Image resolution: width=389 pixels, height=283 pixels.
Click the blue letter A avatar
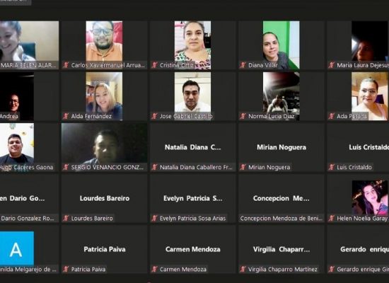tap(16, 249)
